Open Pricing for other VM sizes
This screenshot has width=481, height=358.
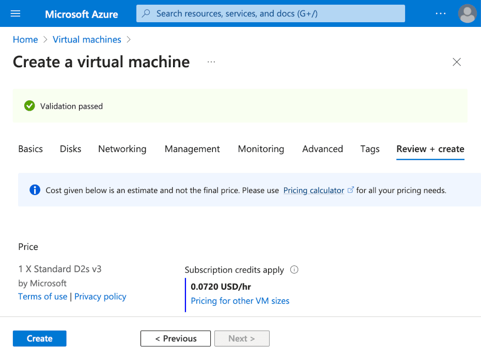pos(240,301)
